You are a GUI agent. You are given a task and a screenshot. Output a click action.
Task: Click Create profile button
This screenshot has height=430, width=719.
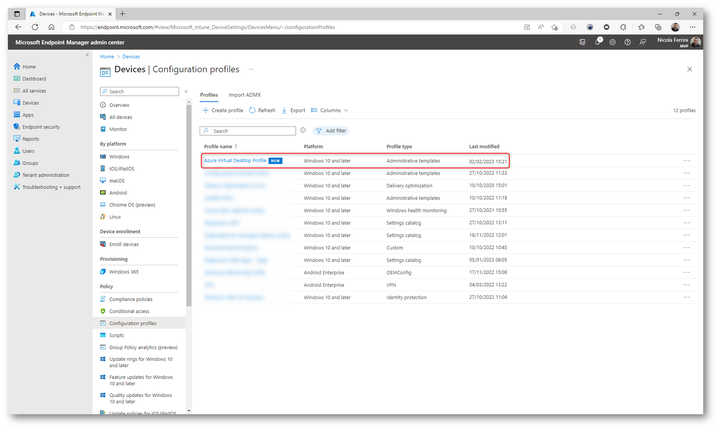(x=223, y=110)
